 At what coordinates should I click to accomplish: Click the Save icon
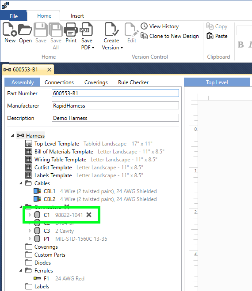tap(41, 30)
